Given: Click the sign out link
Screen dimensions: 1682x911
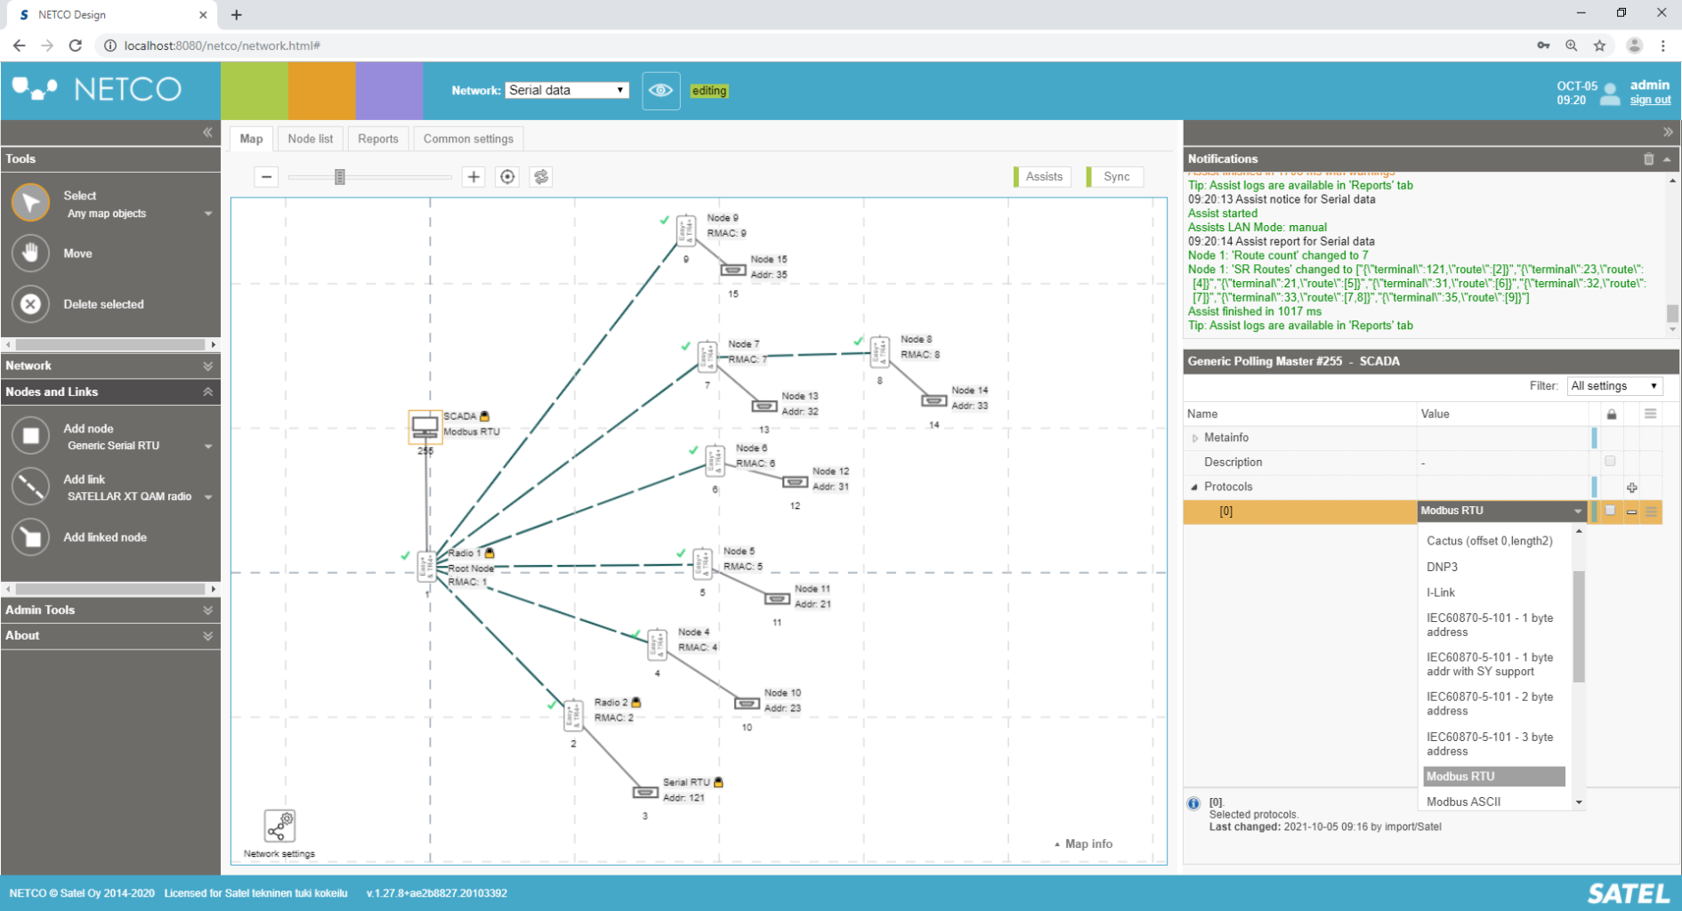Looking at the screenshot, I should pyautogui.click(x=1650, y=101).
